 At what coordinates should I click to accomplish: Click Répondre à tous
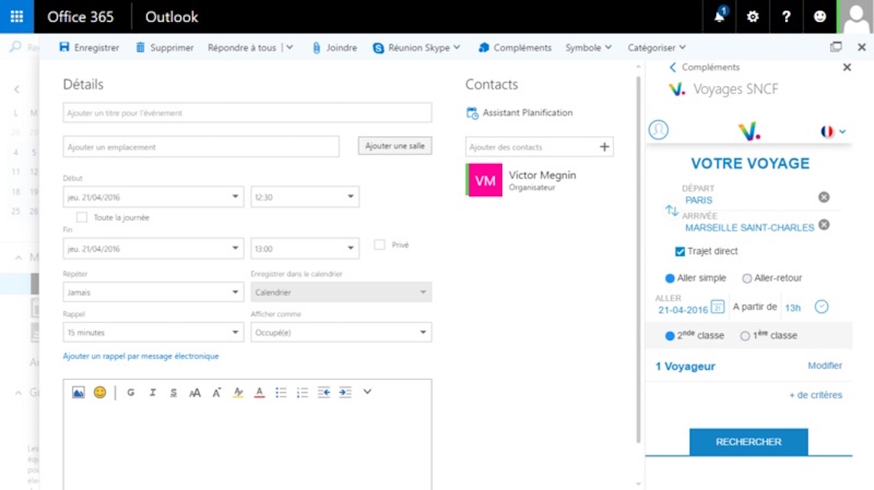point(242,47)
